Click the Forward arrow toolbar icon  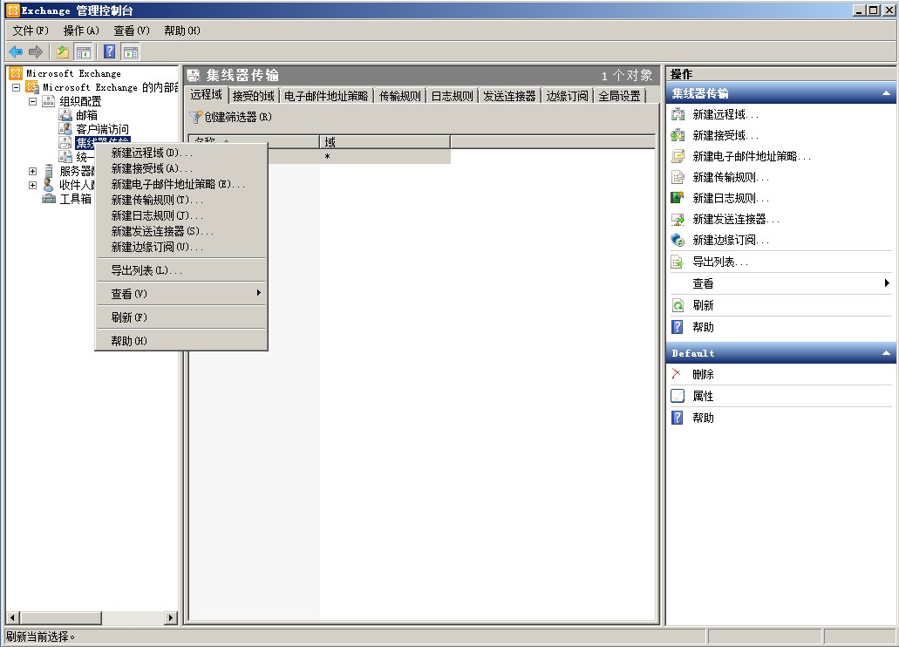tap(36, 52)
